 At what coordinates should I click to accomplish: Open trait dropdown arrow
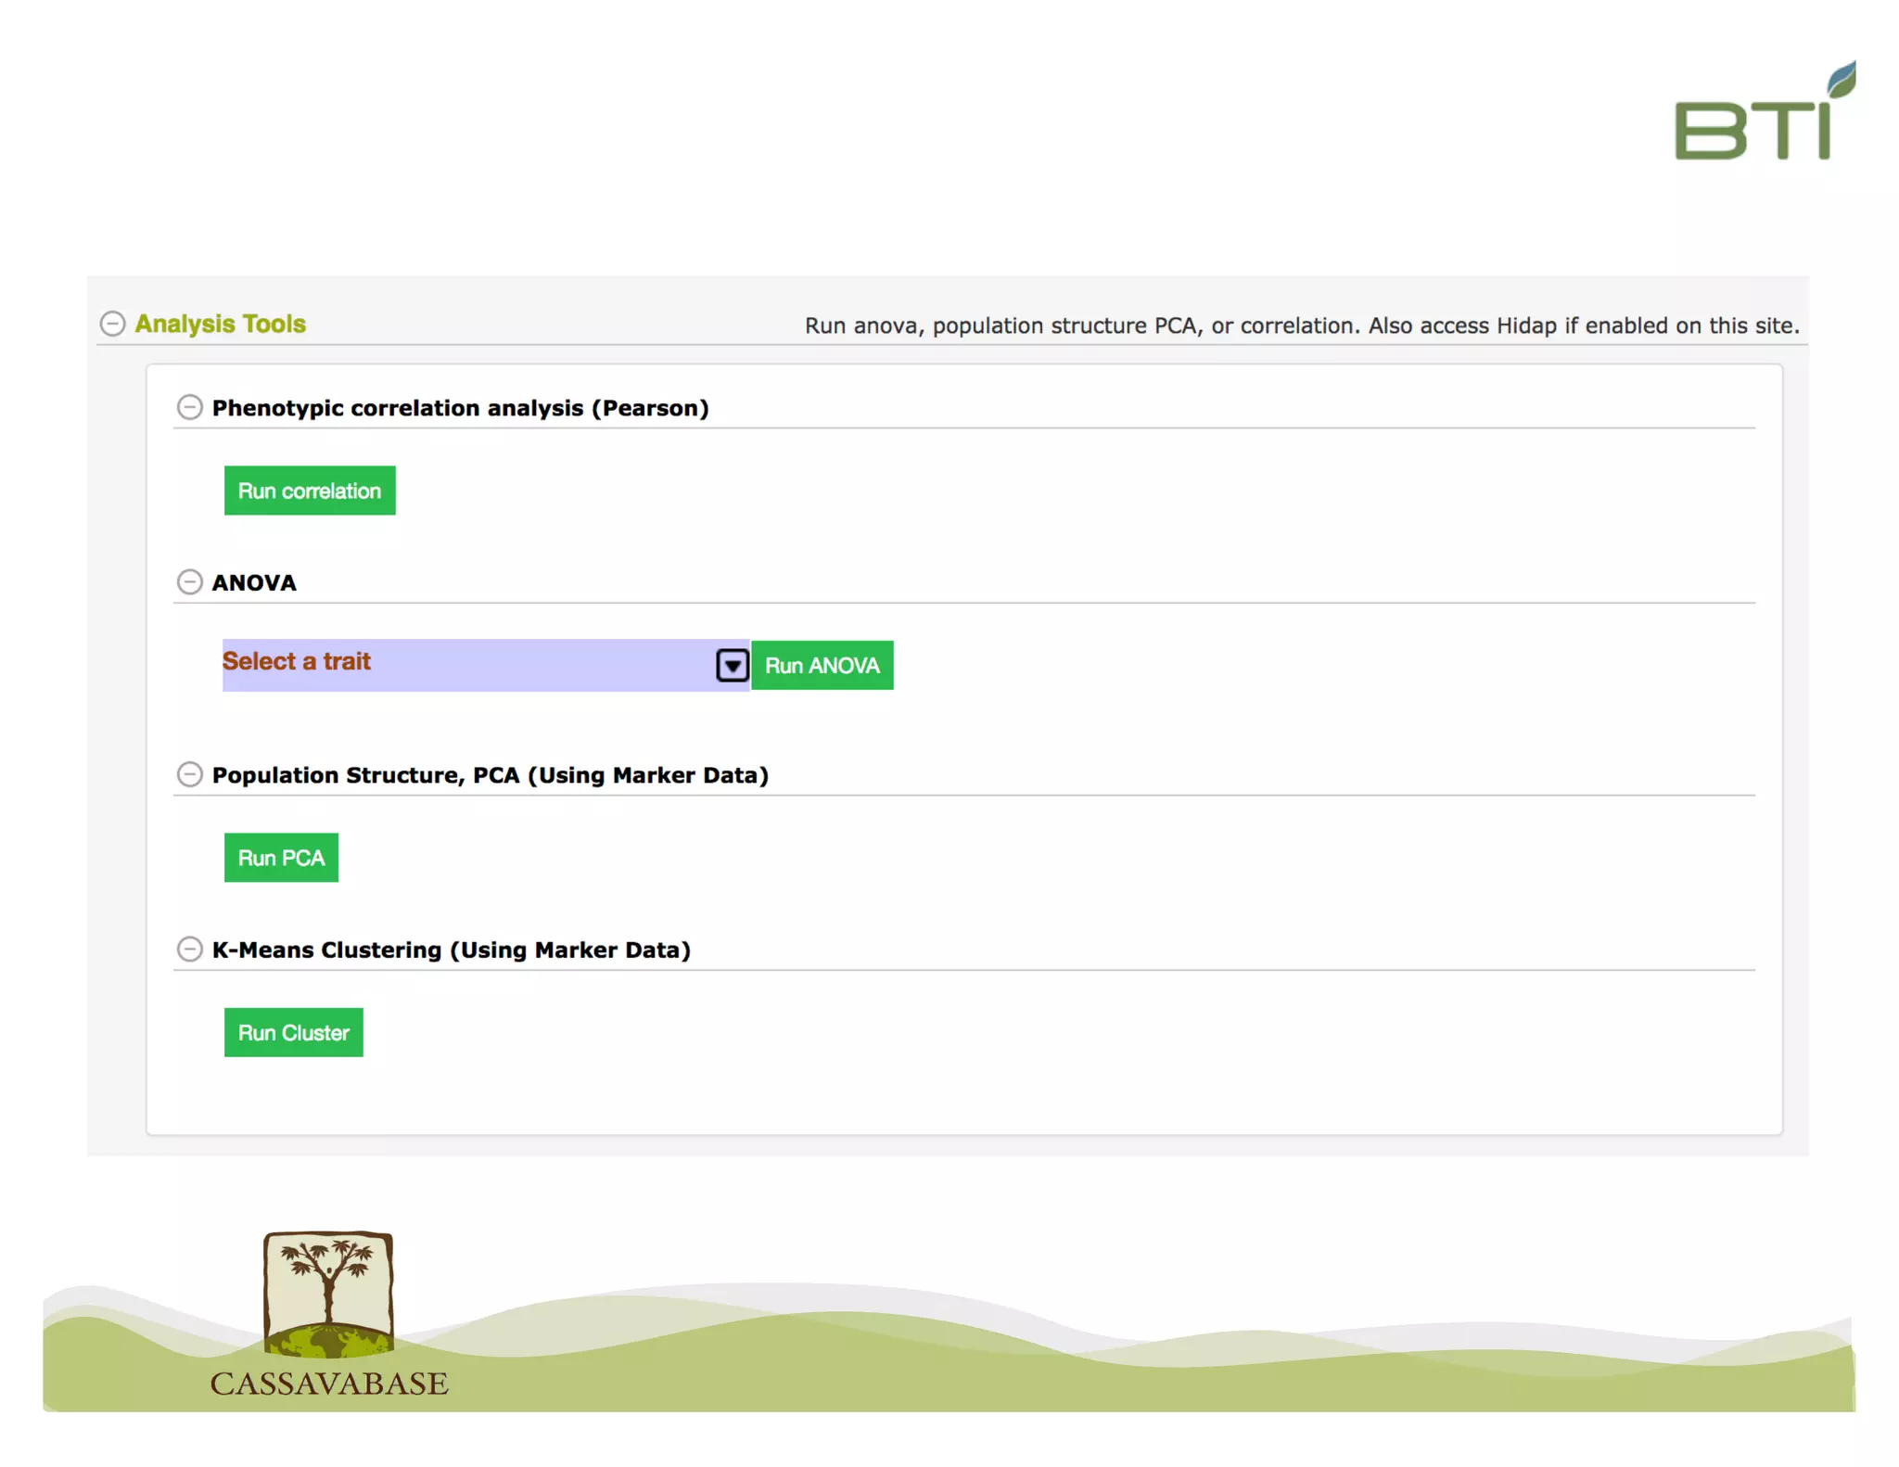coord(733,665)
